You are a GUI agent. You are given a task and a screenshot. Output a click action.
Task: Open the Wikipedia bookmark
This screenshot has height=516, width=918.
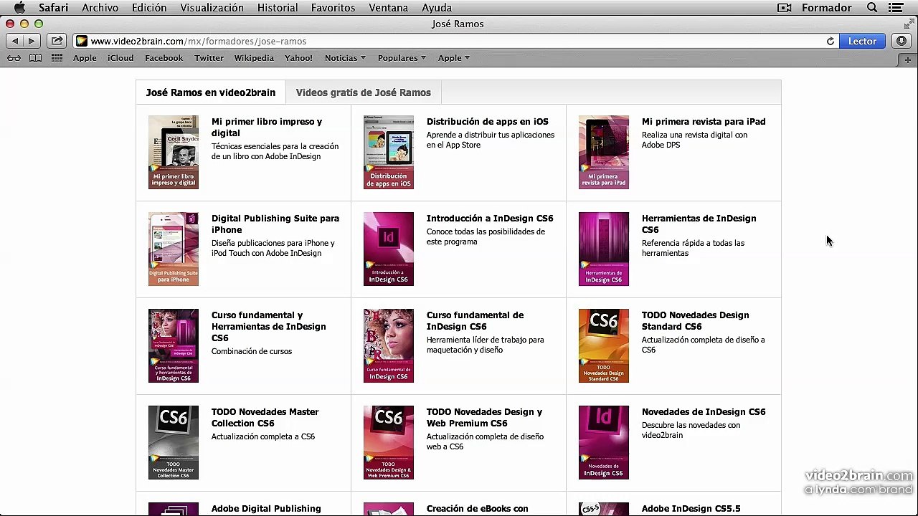254,58
